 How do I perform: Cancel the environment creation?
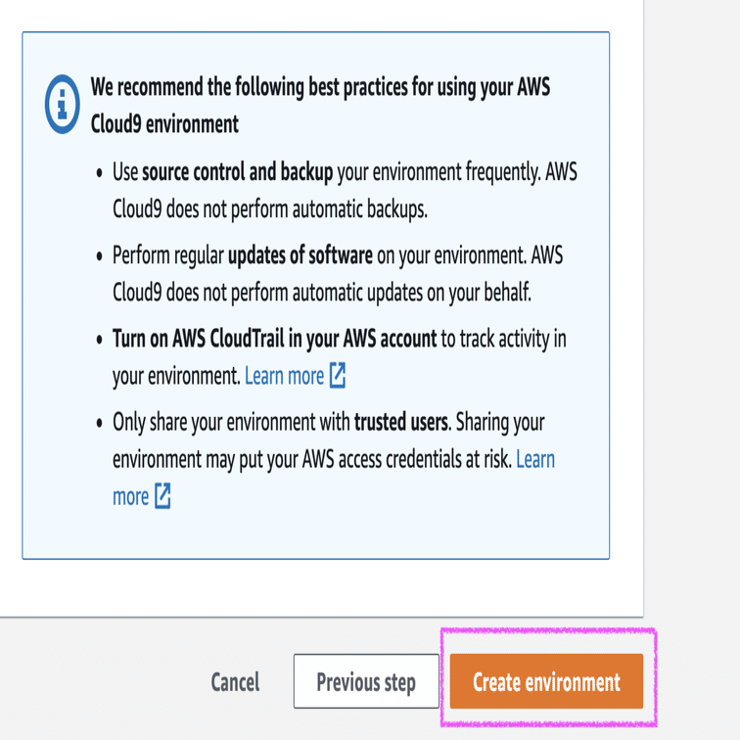click(x=236, y=682)
